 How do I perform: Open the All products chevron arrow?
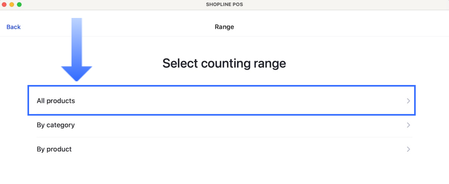(x=408, y=101)
